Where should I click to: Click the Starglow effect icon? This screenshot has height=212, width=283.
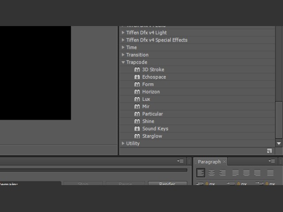click(x=137, y=136)
